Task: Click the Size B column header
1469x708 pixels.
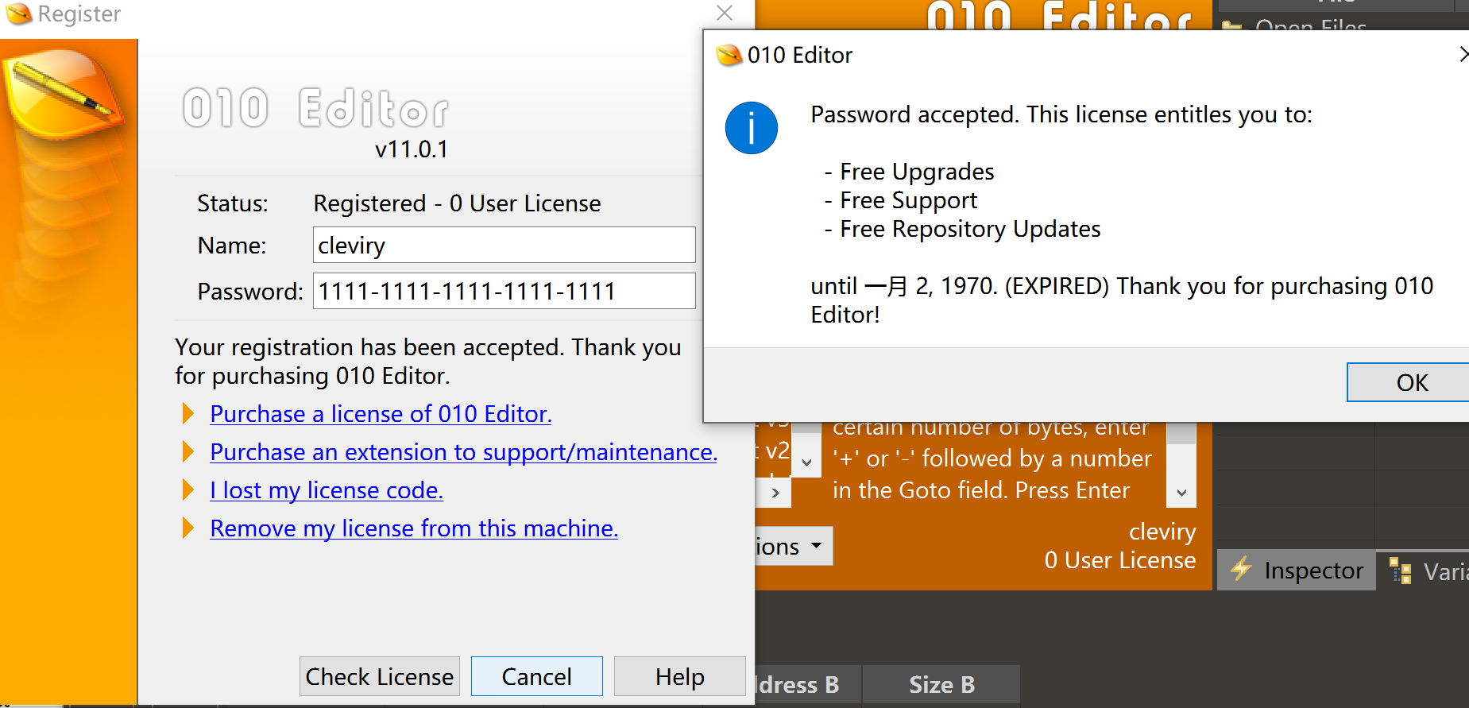Action: [x=941, y=684]
